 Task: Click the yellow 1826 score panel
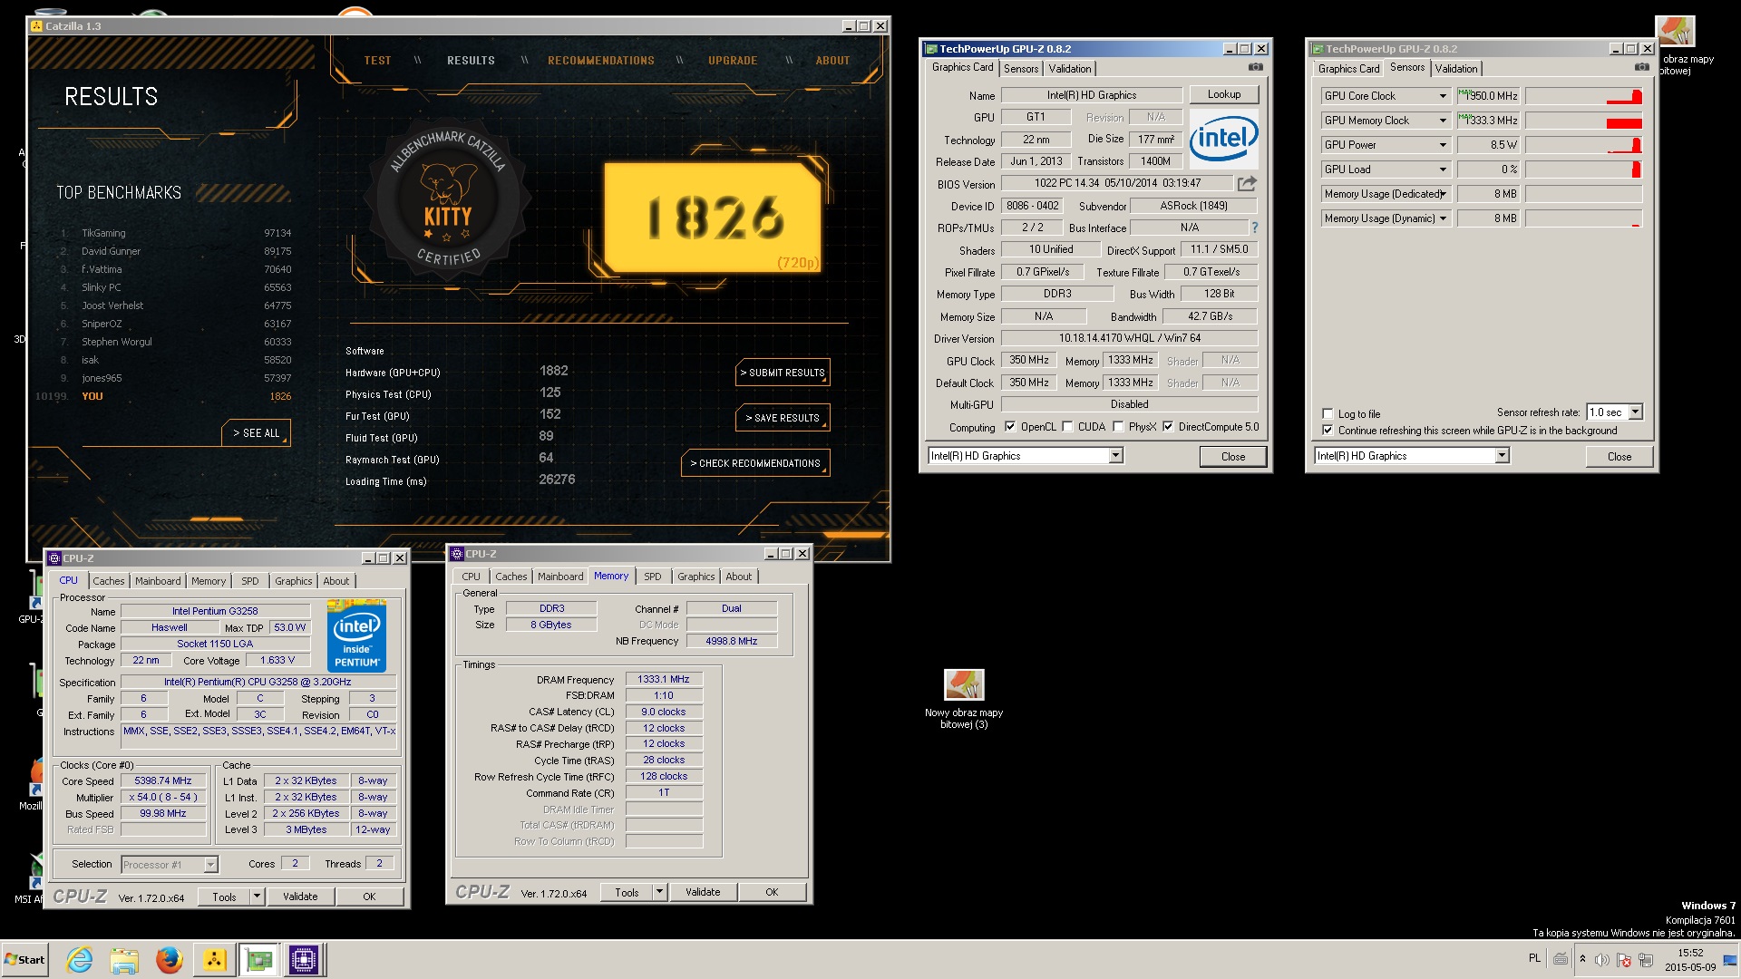coord(713,218)
